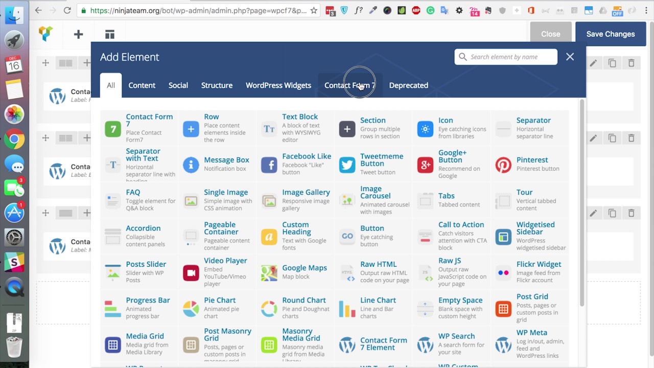Add the Contact Form 7 element
This screenshot has height=368, width=654.
pyautogui.click(x=139, y=128)
